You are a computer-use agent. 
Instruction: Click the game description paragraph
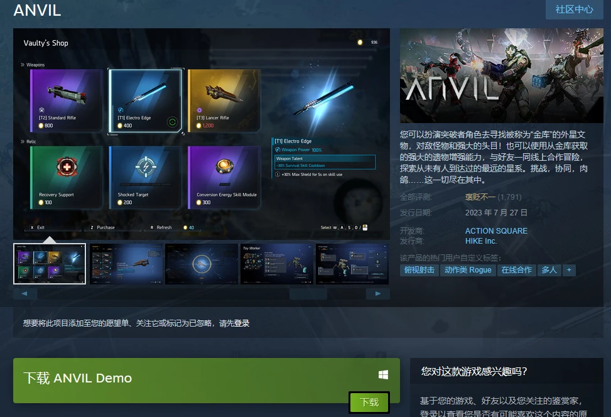[494, 157]
